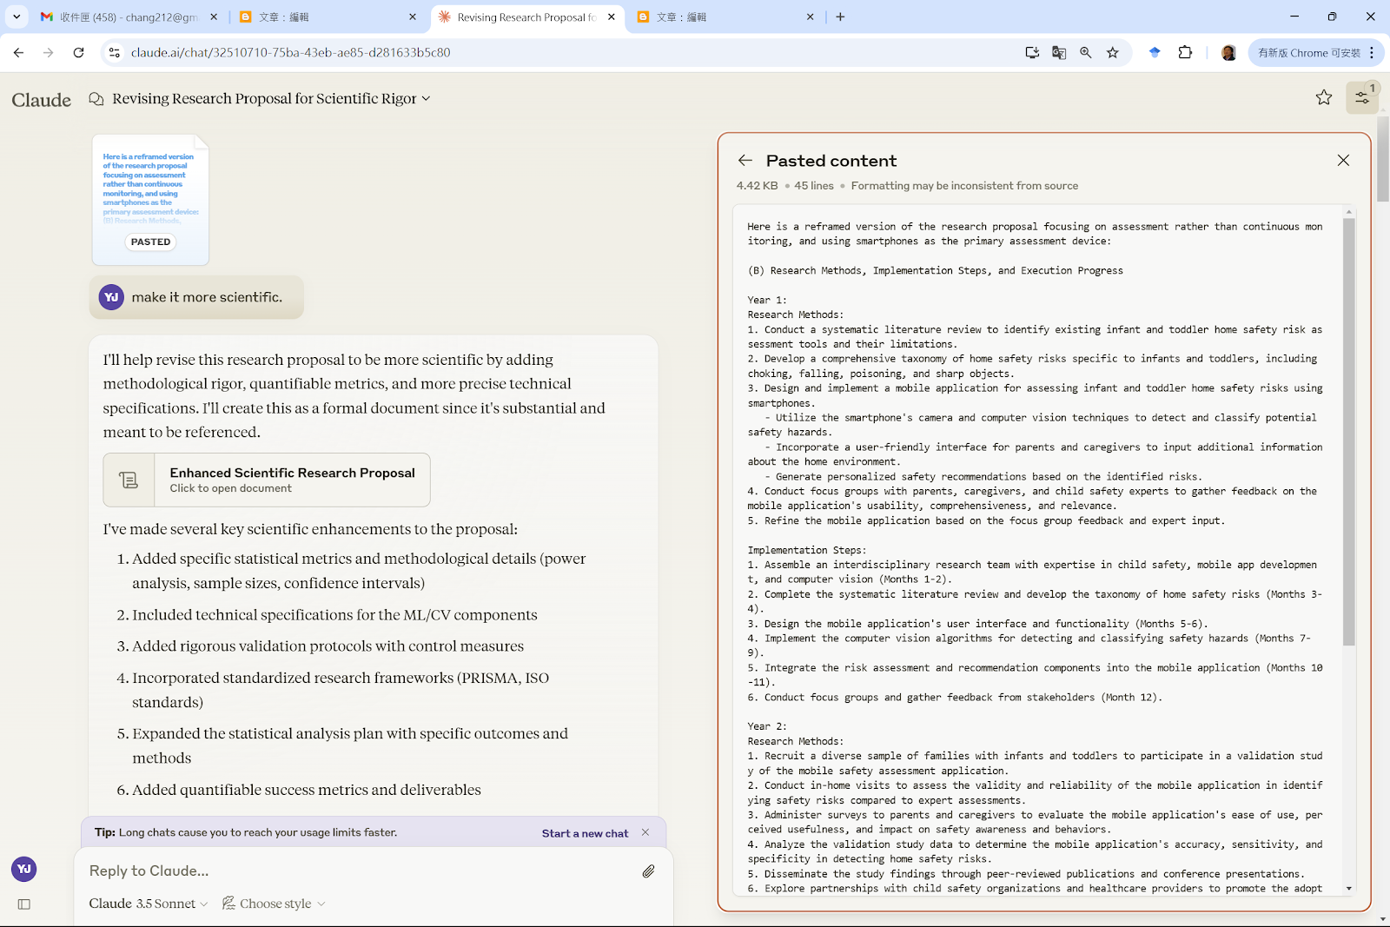Open the sidebar toggle icon

[x=24, y=904]
